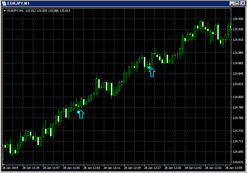This screenshot has height=173, width=247.
Task: Click the cyan star marker near 124.865
Action: [x=149, y=67]
